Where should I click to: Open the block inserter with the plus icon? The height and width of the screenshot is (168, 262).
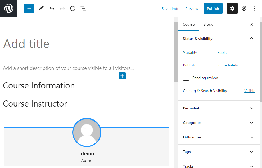click(29, 8)
